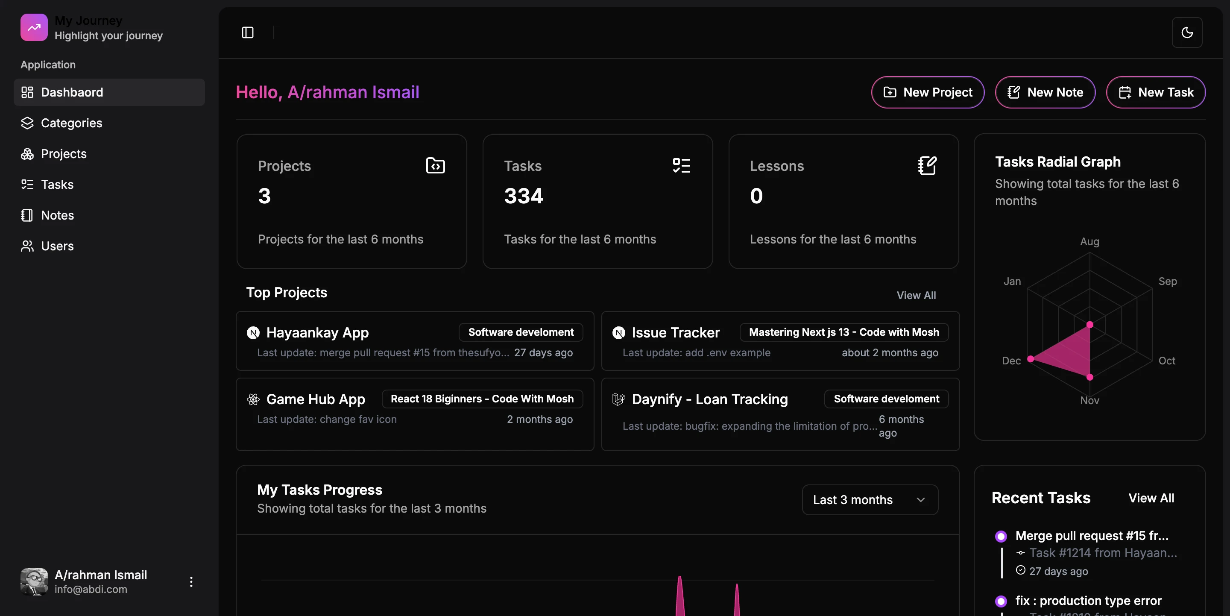Create a project with New Project button

(928, 92)
